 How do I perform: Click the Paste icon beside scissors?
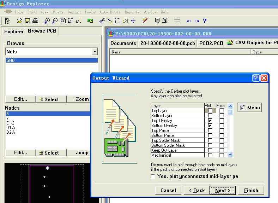[x=110, y=21]
